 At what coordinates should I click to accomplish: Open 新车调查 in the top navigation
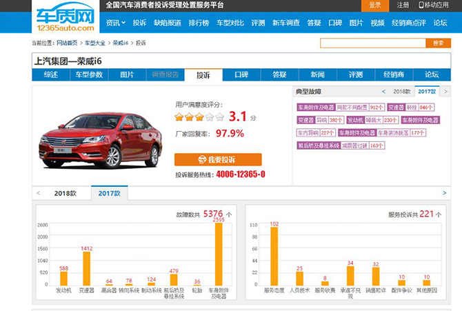(x=286, y=23)
